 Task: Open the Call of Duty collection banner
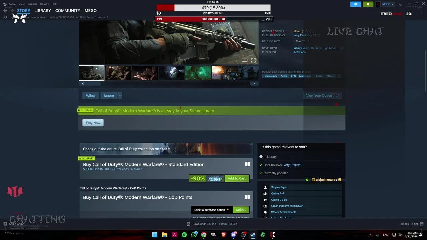[166, 149]
